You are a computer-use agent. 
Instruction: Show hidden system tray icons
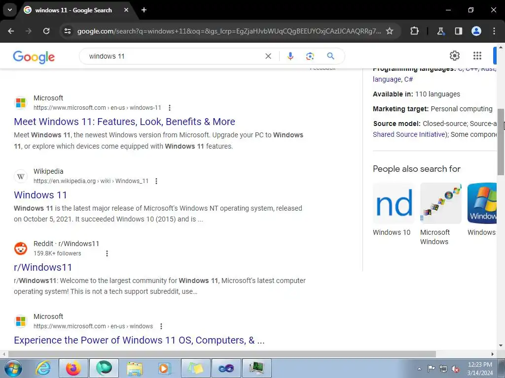[419, 369]
